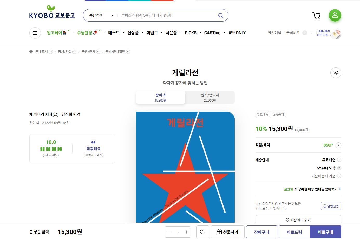Click the 집중돼요 review keyword
The height and width of the screenshot is (239, 360).
93,148
